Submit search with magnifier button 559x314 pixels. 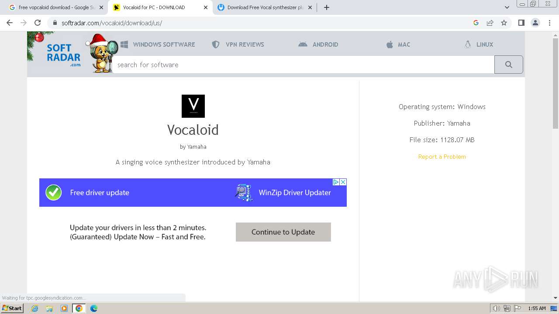pos(509,65)
